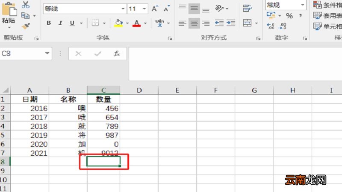
Task: Click the Copy icon
Action: point(25,15)
